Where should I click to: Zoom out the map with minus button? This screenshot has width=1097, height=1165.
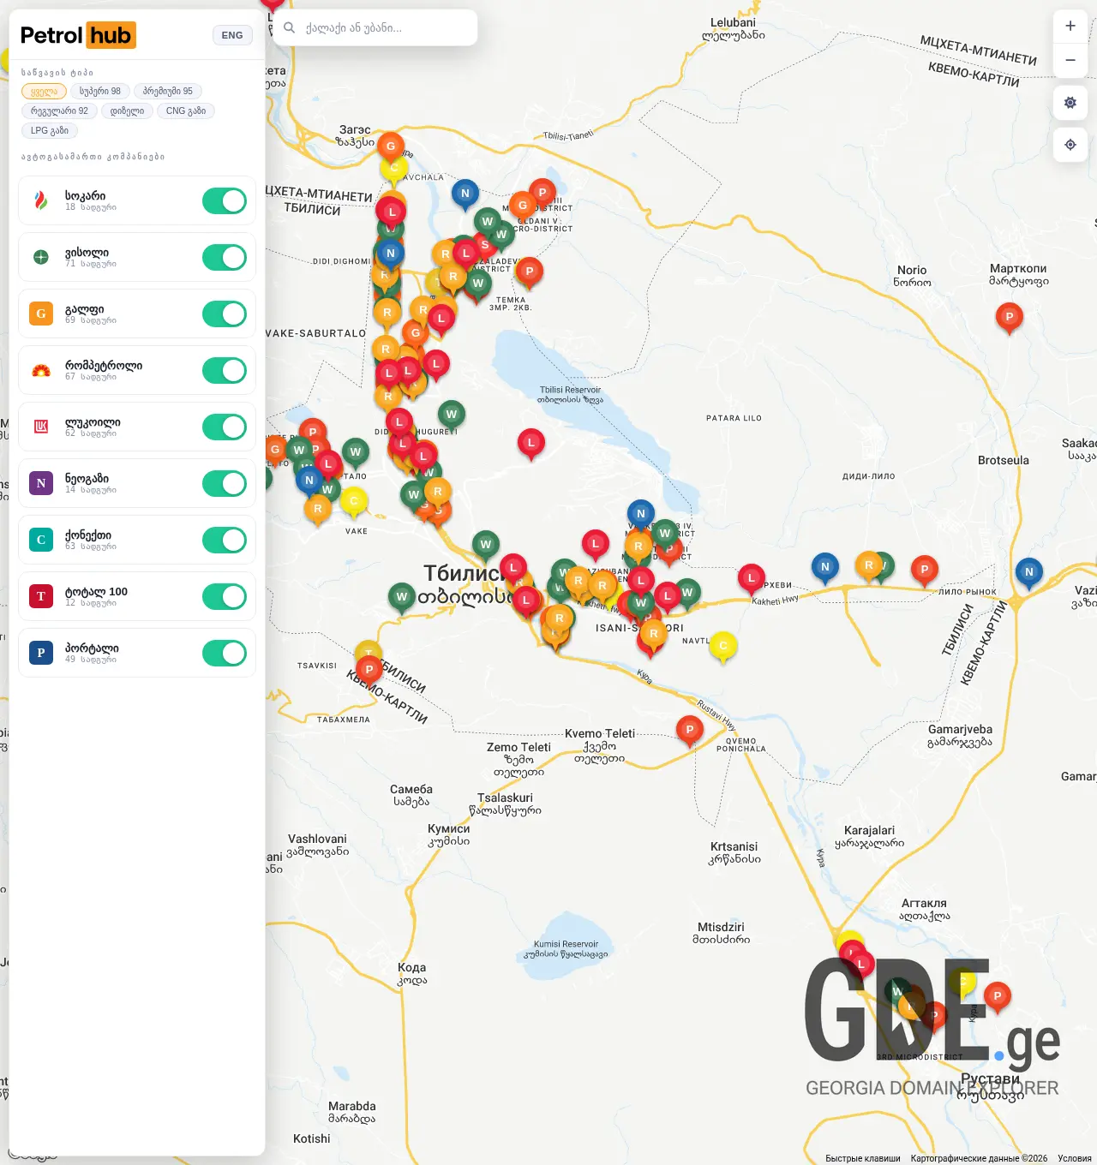(1070, 60)
